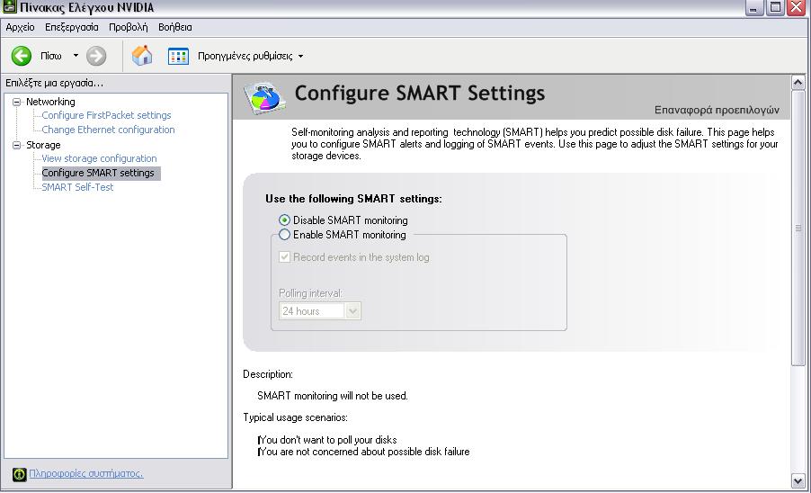The image size is (811, 493).
Task: Click Επαναφορά προεπιλογών to restore defaults
Action: point(717,110)
